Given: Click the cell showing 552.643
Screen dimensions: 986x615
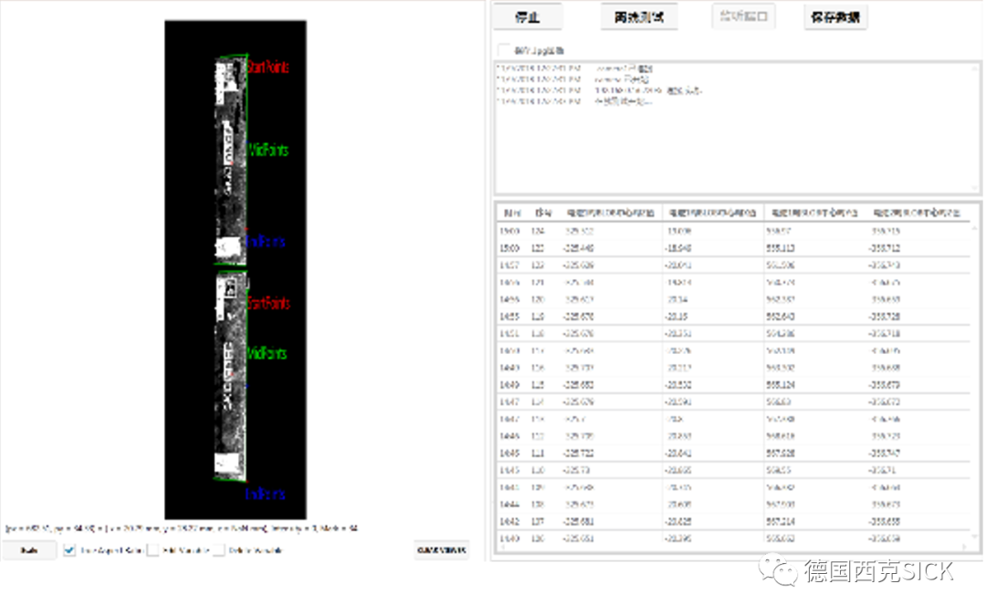Looking at the screenshot, I should 780,317.
